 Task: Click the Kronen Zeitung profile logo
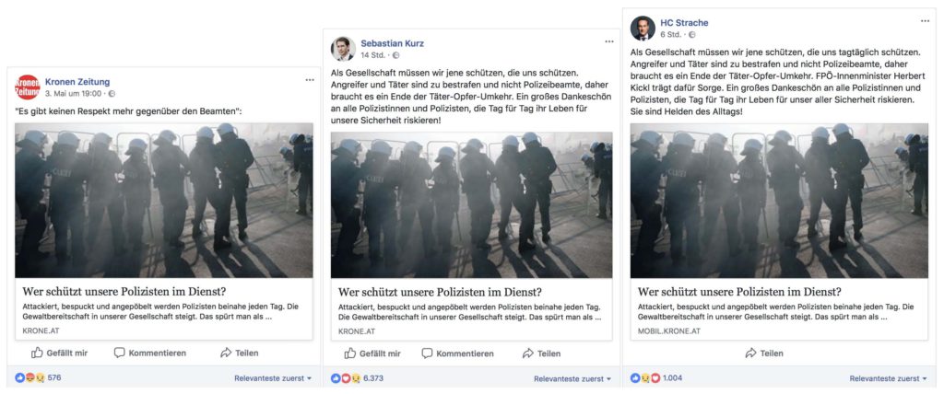[x=28, y=87]
